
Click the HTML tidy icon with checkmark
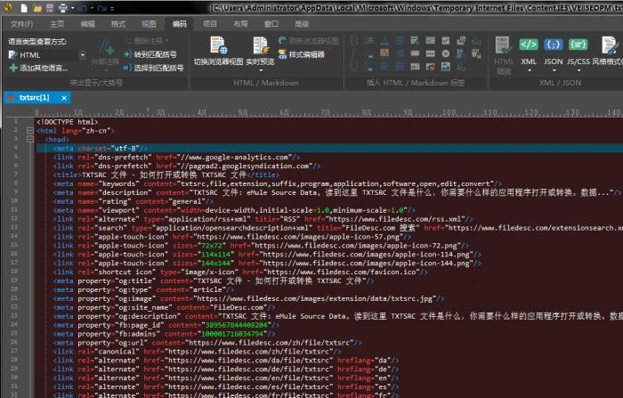point(504,45)
